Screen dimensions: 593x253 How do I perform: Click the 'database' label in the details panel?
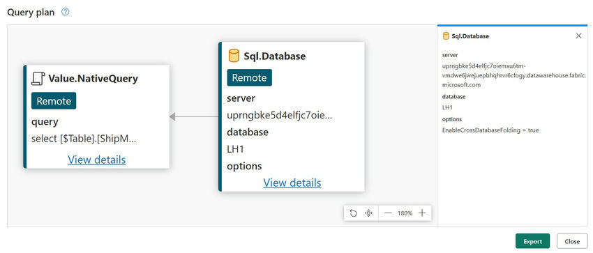tap(454, 97)
